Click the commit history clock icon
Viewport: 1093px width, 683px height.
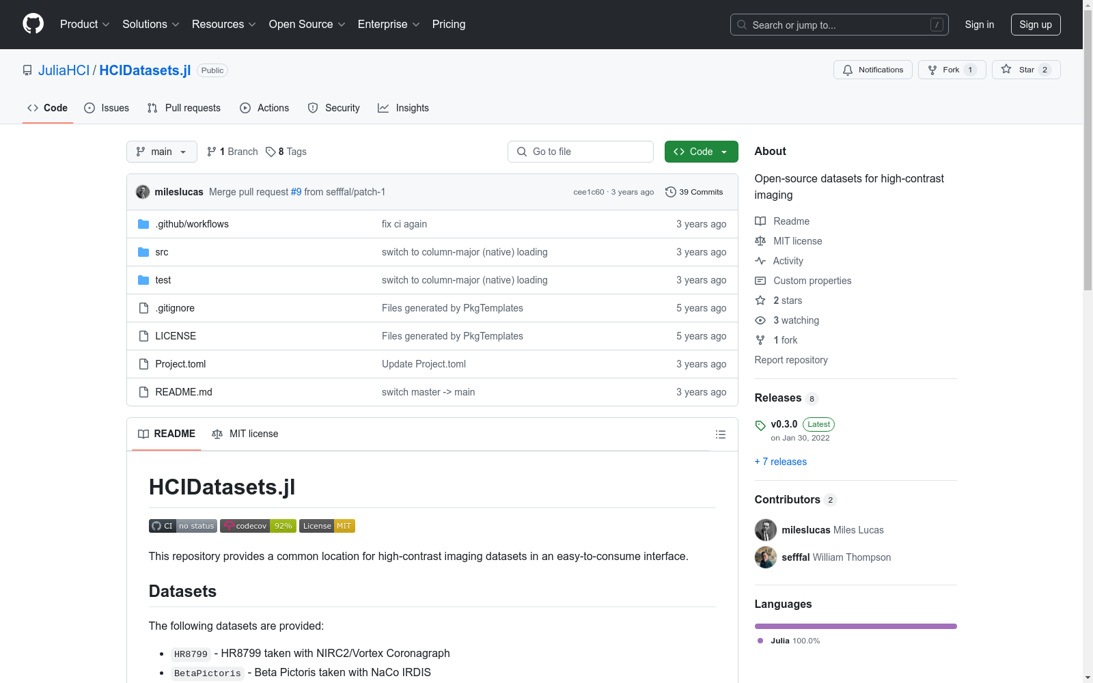point(671,192)
